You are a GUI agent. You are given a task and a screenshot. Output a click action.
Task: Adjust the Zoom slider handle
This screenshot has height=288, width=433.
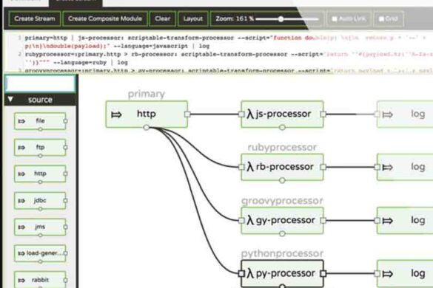[281, 19]
